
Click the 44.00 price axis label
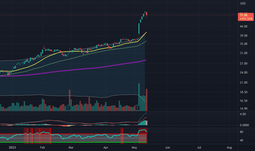point(244,26)
